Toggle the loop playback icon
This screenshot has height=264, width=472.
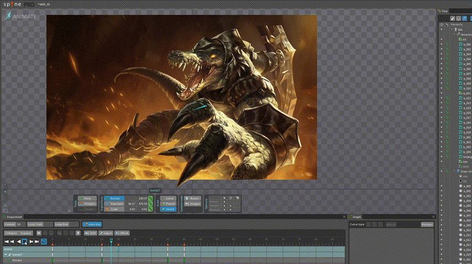click(44, 241)
